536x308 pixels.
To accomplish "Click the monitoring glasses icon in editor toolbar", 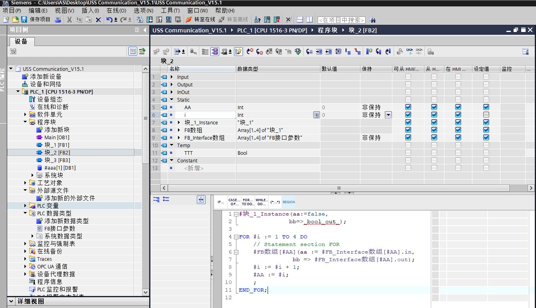I will 409,52.
